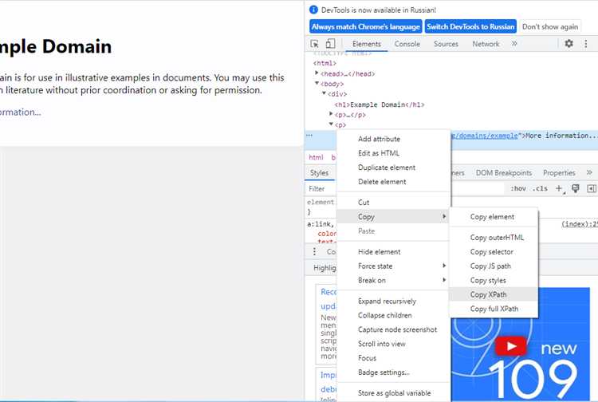Click Always match Chrome's language button
The height and width of the screenshot is (402, 598).
(x=365, y=26)
